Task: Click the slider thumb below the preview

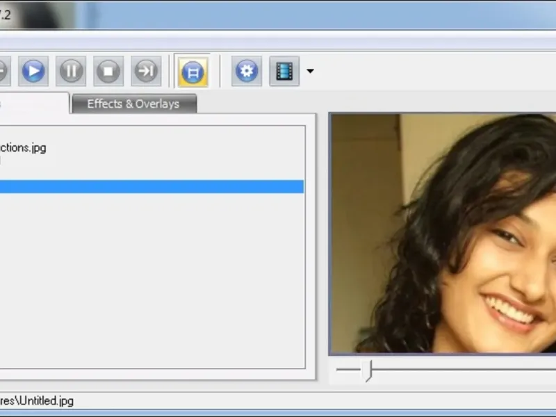Action: (368, 371)
